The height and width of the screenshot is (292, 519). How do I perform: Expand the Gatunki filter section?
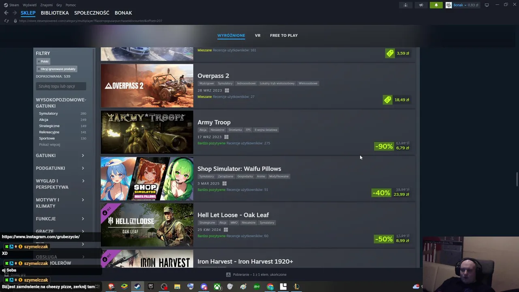60,156
